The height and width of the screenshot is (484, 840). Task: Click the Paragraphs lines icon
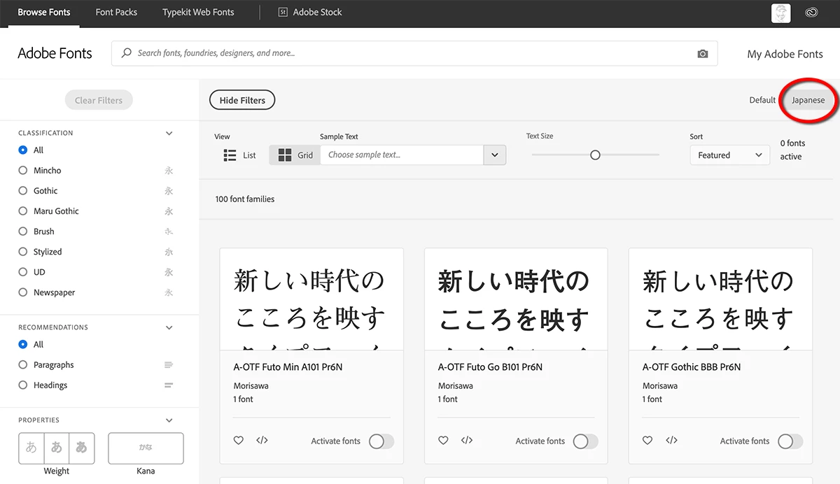(168, 365)
